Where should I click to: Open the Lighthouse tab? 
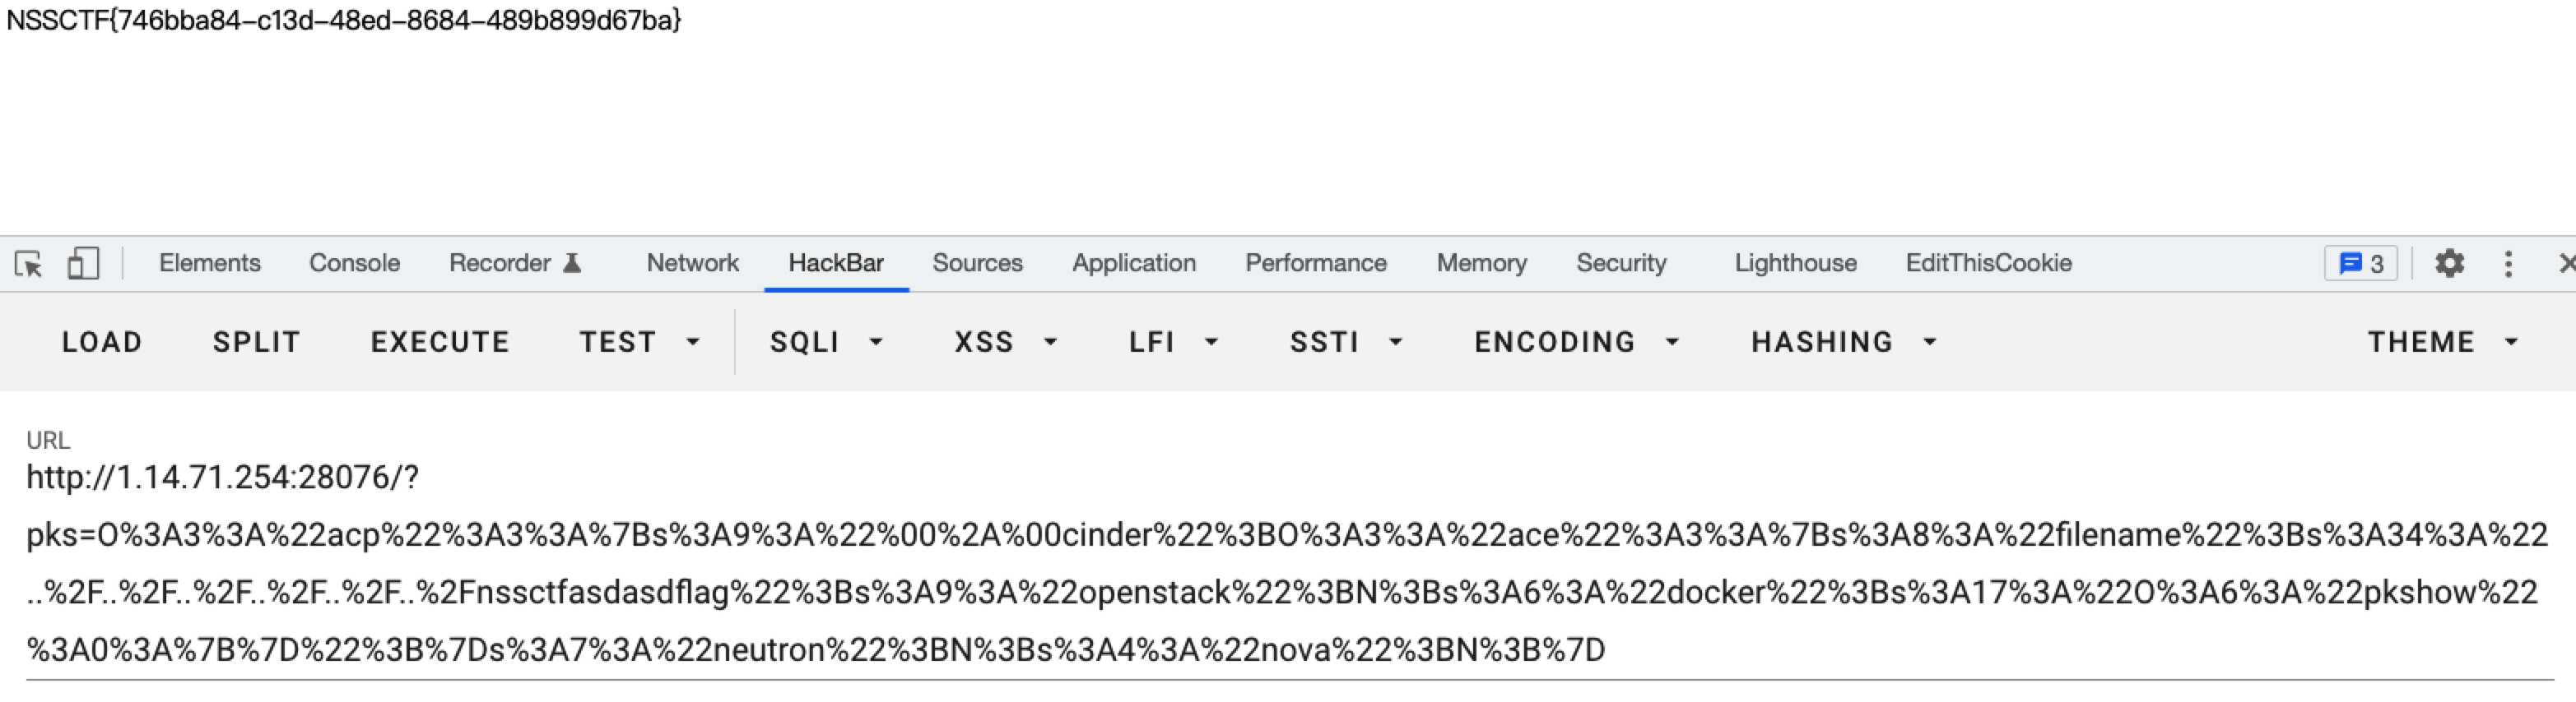point(1795,262)
